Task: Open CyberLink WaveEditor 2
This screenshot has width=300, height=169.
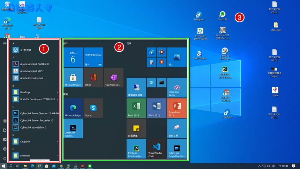Action: [36, 127]
